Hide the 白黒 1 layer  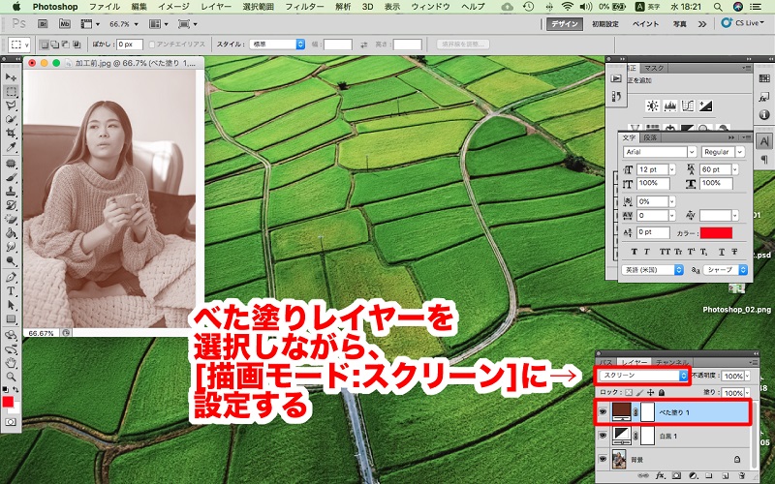[603, 436]
